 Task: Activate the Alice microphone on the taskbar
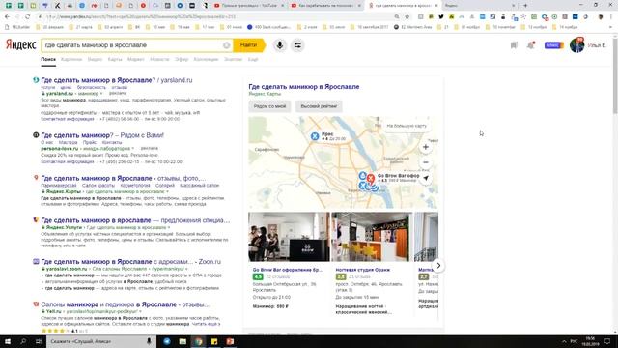[149, 341]
